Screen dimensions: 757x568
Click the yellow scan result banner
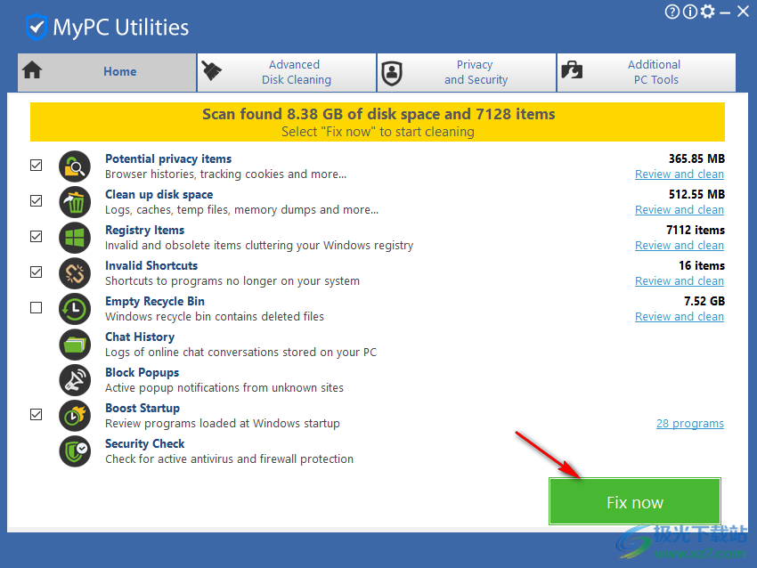tap(378, 122)
